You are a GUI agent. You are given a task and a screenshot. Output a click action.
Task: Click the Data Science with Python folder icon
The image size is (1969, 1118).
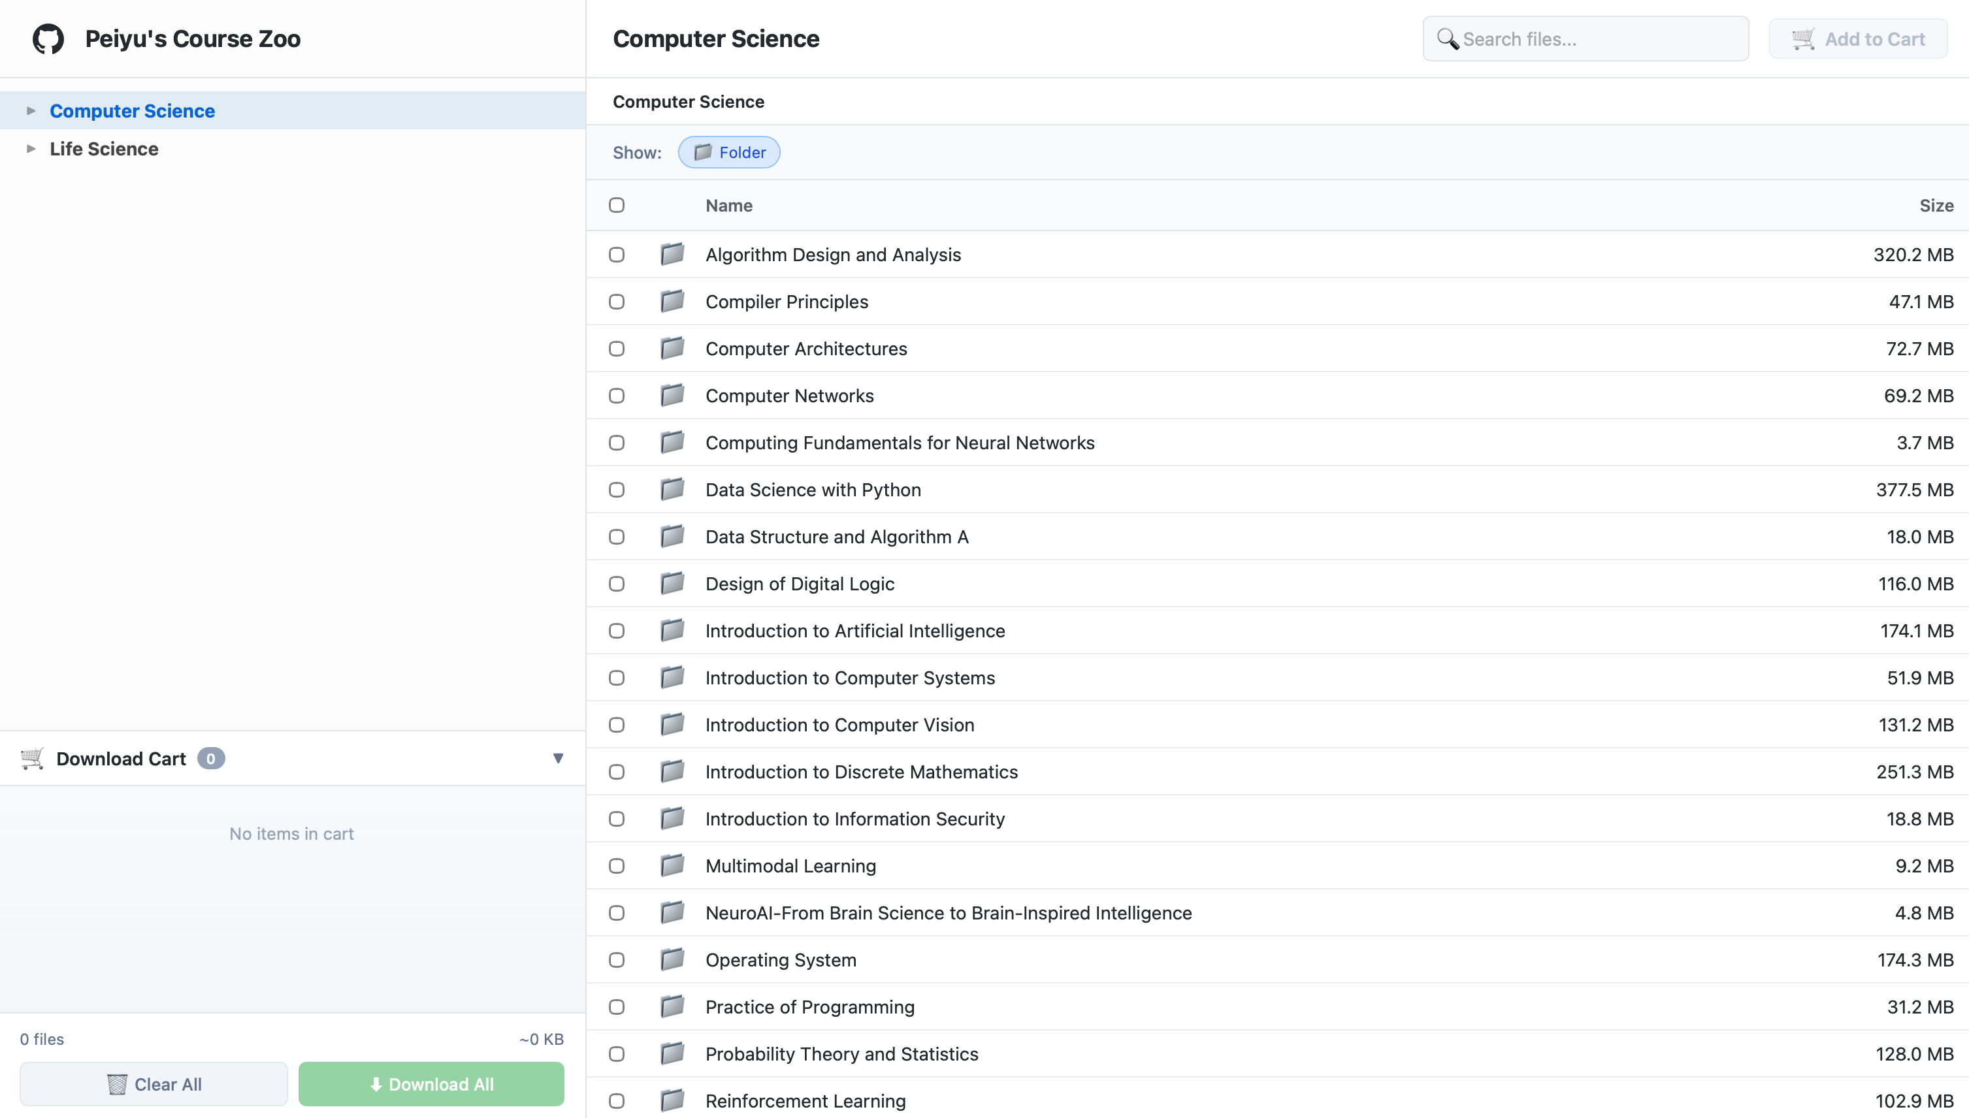(x=672, y=489)
